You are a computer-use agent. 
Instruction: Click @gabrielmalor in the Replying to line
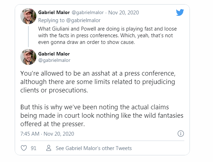[x=83, y=20]
